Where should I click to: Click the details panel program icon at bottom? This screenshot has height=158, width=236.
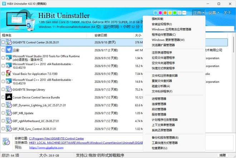click(6, 142)
